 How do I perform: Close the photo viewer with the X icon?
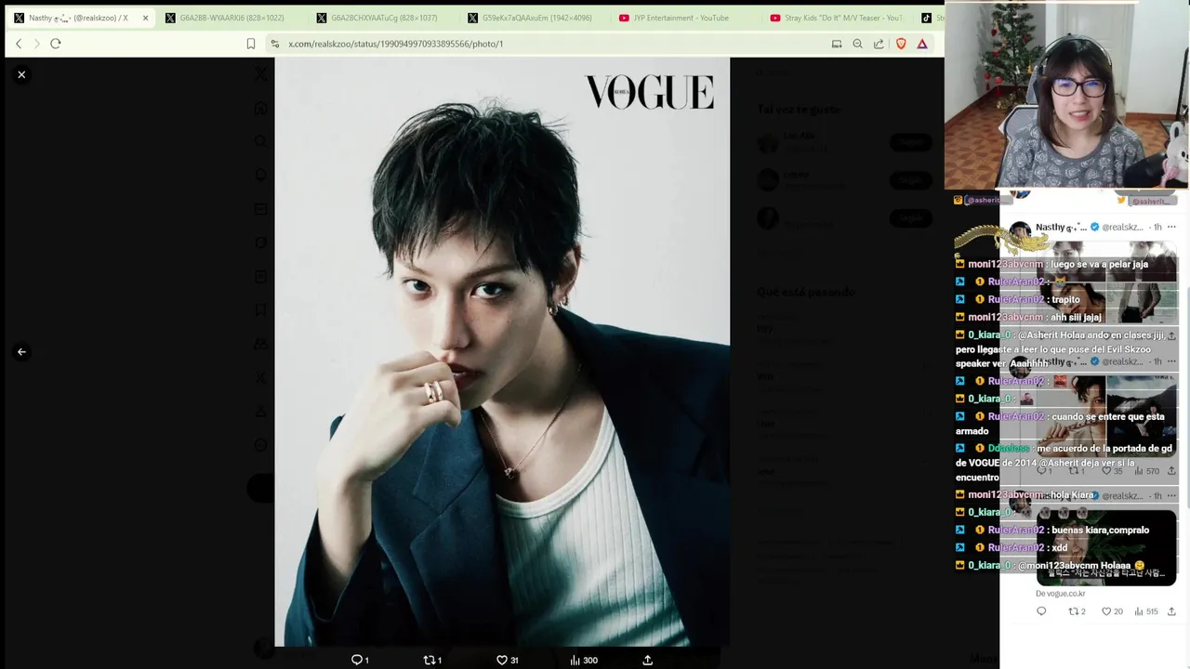21,74
